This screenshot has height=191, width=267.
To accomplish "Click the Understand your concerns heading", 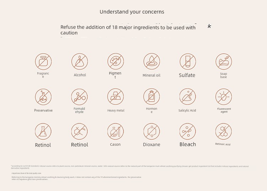I will [132, 12].
